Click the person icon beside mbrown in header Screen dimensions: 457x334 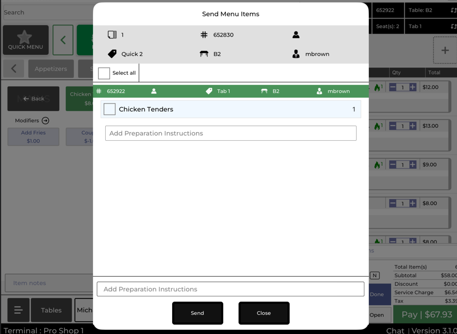point(296,54)
